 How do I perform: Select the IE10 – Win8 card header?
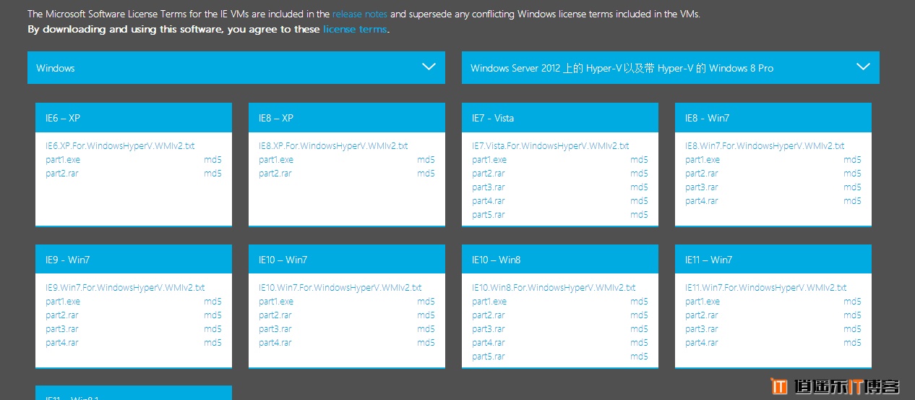pyautogui.click(x=560, y=260)
